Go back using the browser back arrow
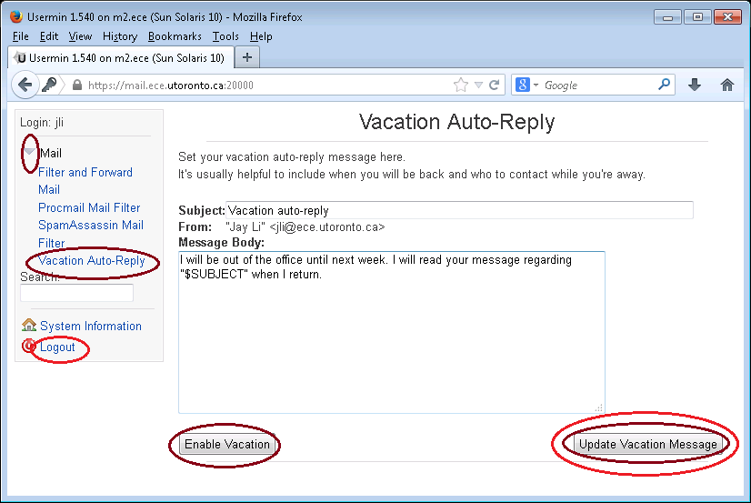This screenshot has width=751, height=503. coord(25,85)
